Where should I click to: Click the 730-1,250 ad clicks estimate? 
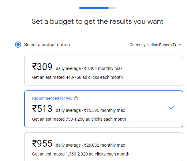(x=79, y=119)
